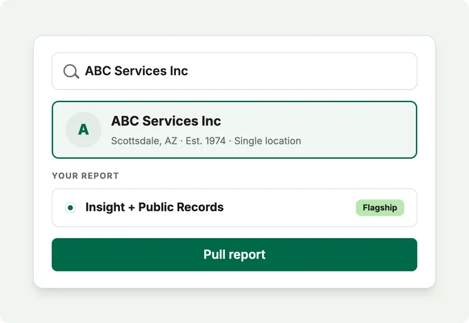Click the search field containing ABC Services Inc
Viewport: 469px width, 323px height.
pyautogui.click(x=234, y=71)
